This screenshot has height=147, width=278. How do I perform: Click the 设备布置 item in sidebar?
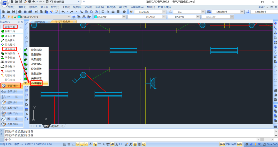10,36
